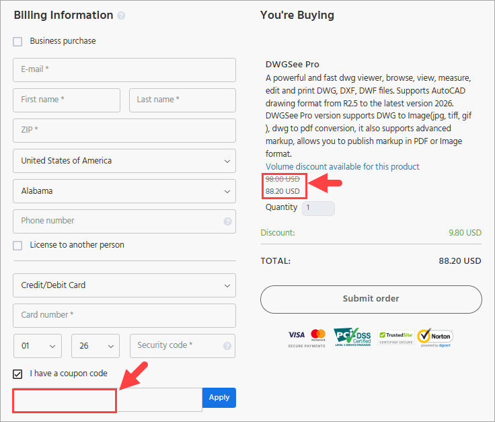Click the security code help icon

pos(227,346)
